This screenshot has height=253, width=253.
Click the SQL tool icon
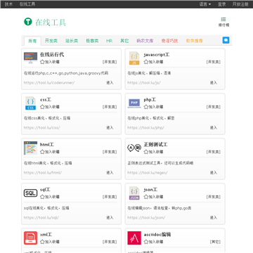coord(30,193)
